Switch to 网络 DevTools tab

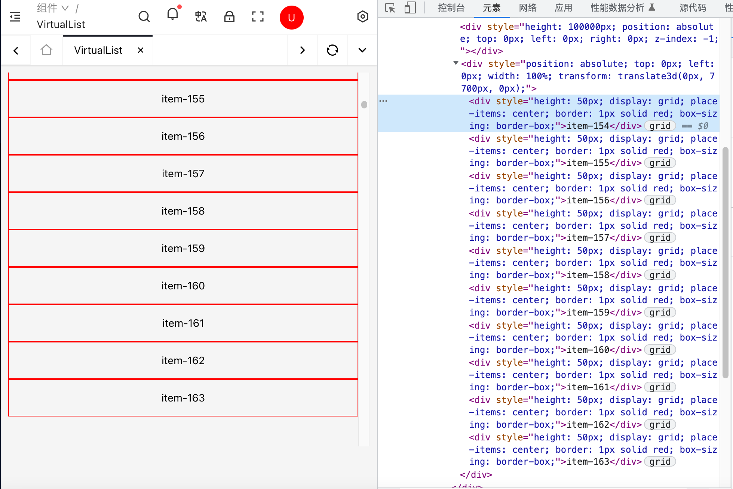tap(528, 8)
